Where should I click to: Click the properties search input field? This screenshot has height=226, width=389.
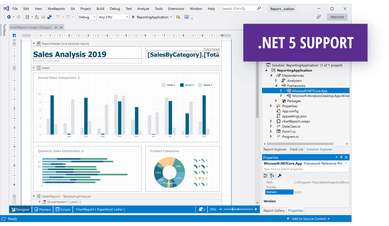pos(305,169)
